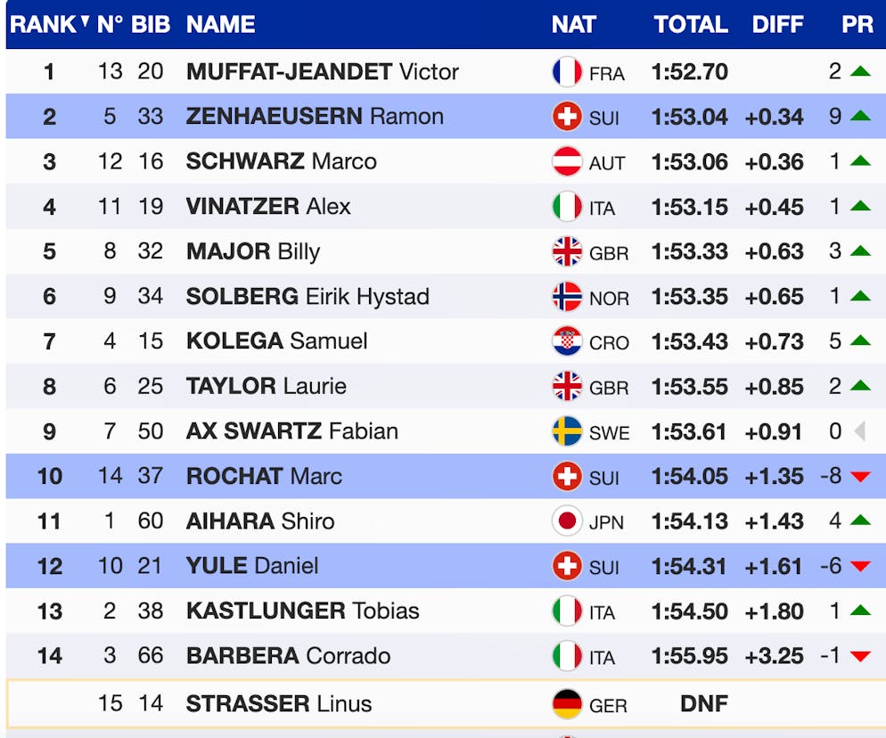Click the grey neutral arrow for Ax Swartz
This screenshot has width=886, height=738.
(x=859, y=431)
